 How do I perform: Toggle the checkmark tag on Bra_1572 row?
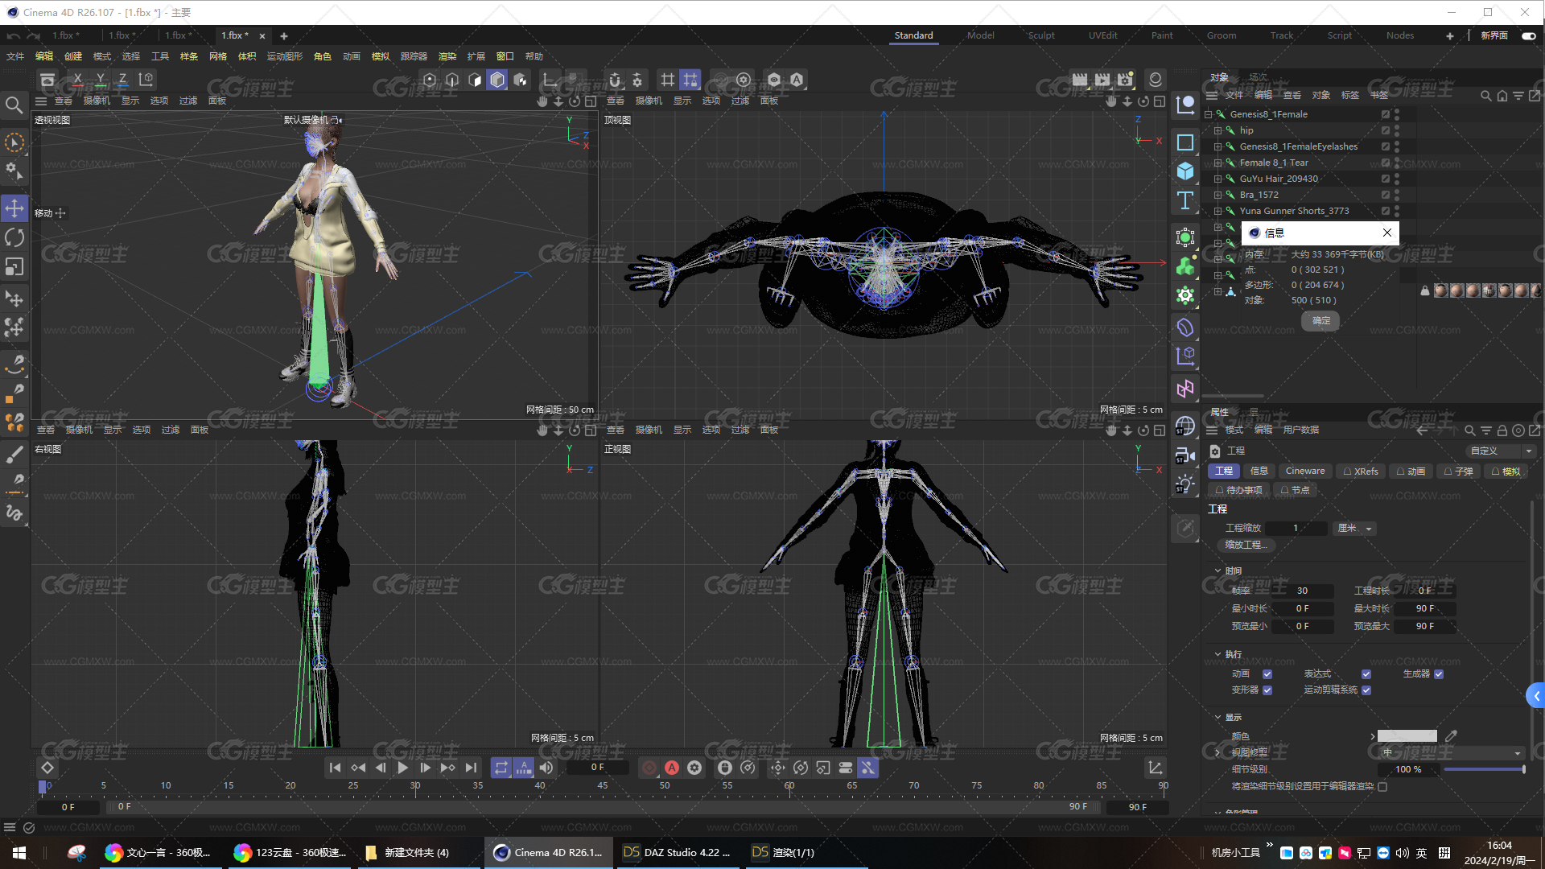tap(1386, 195)
